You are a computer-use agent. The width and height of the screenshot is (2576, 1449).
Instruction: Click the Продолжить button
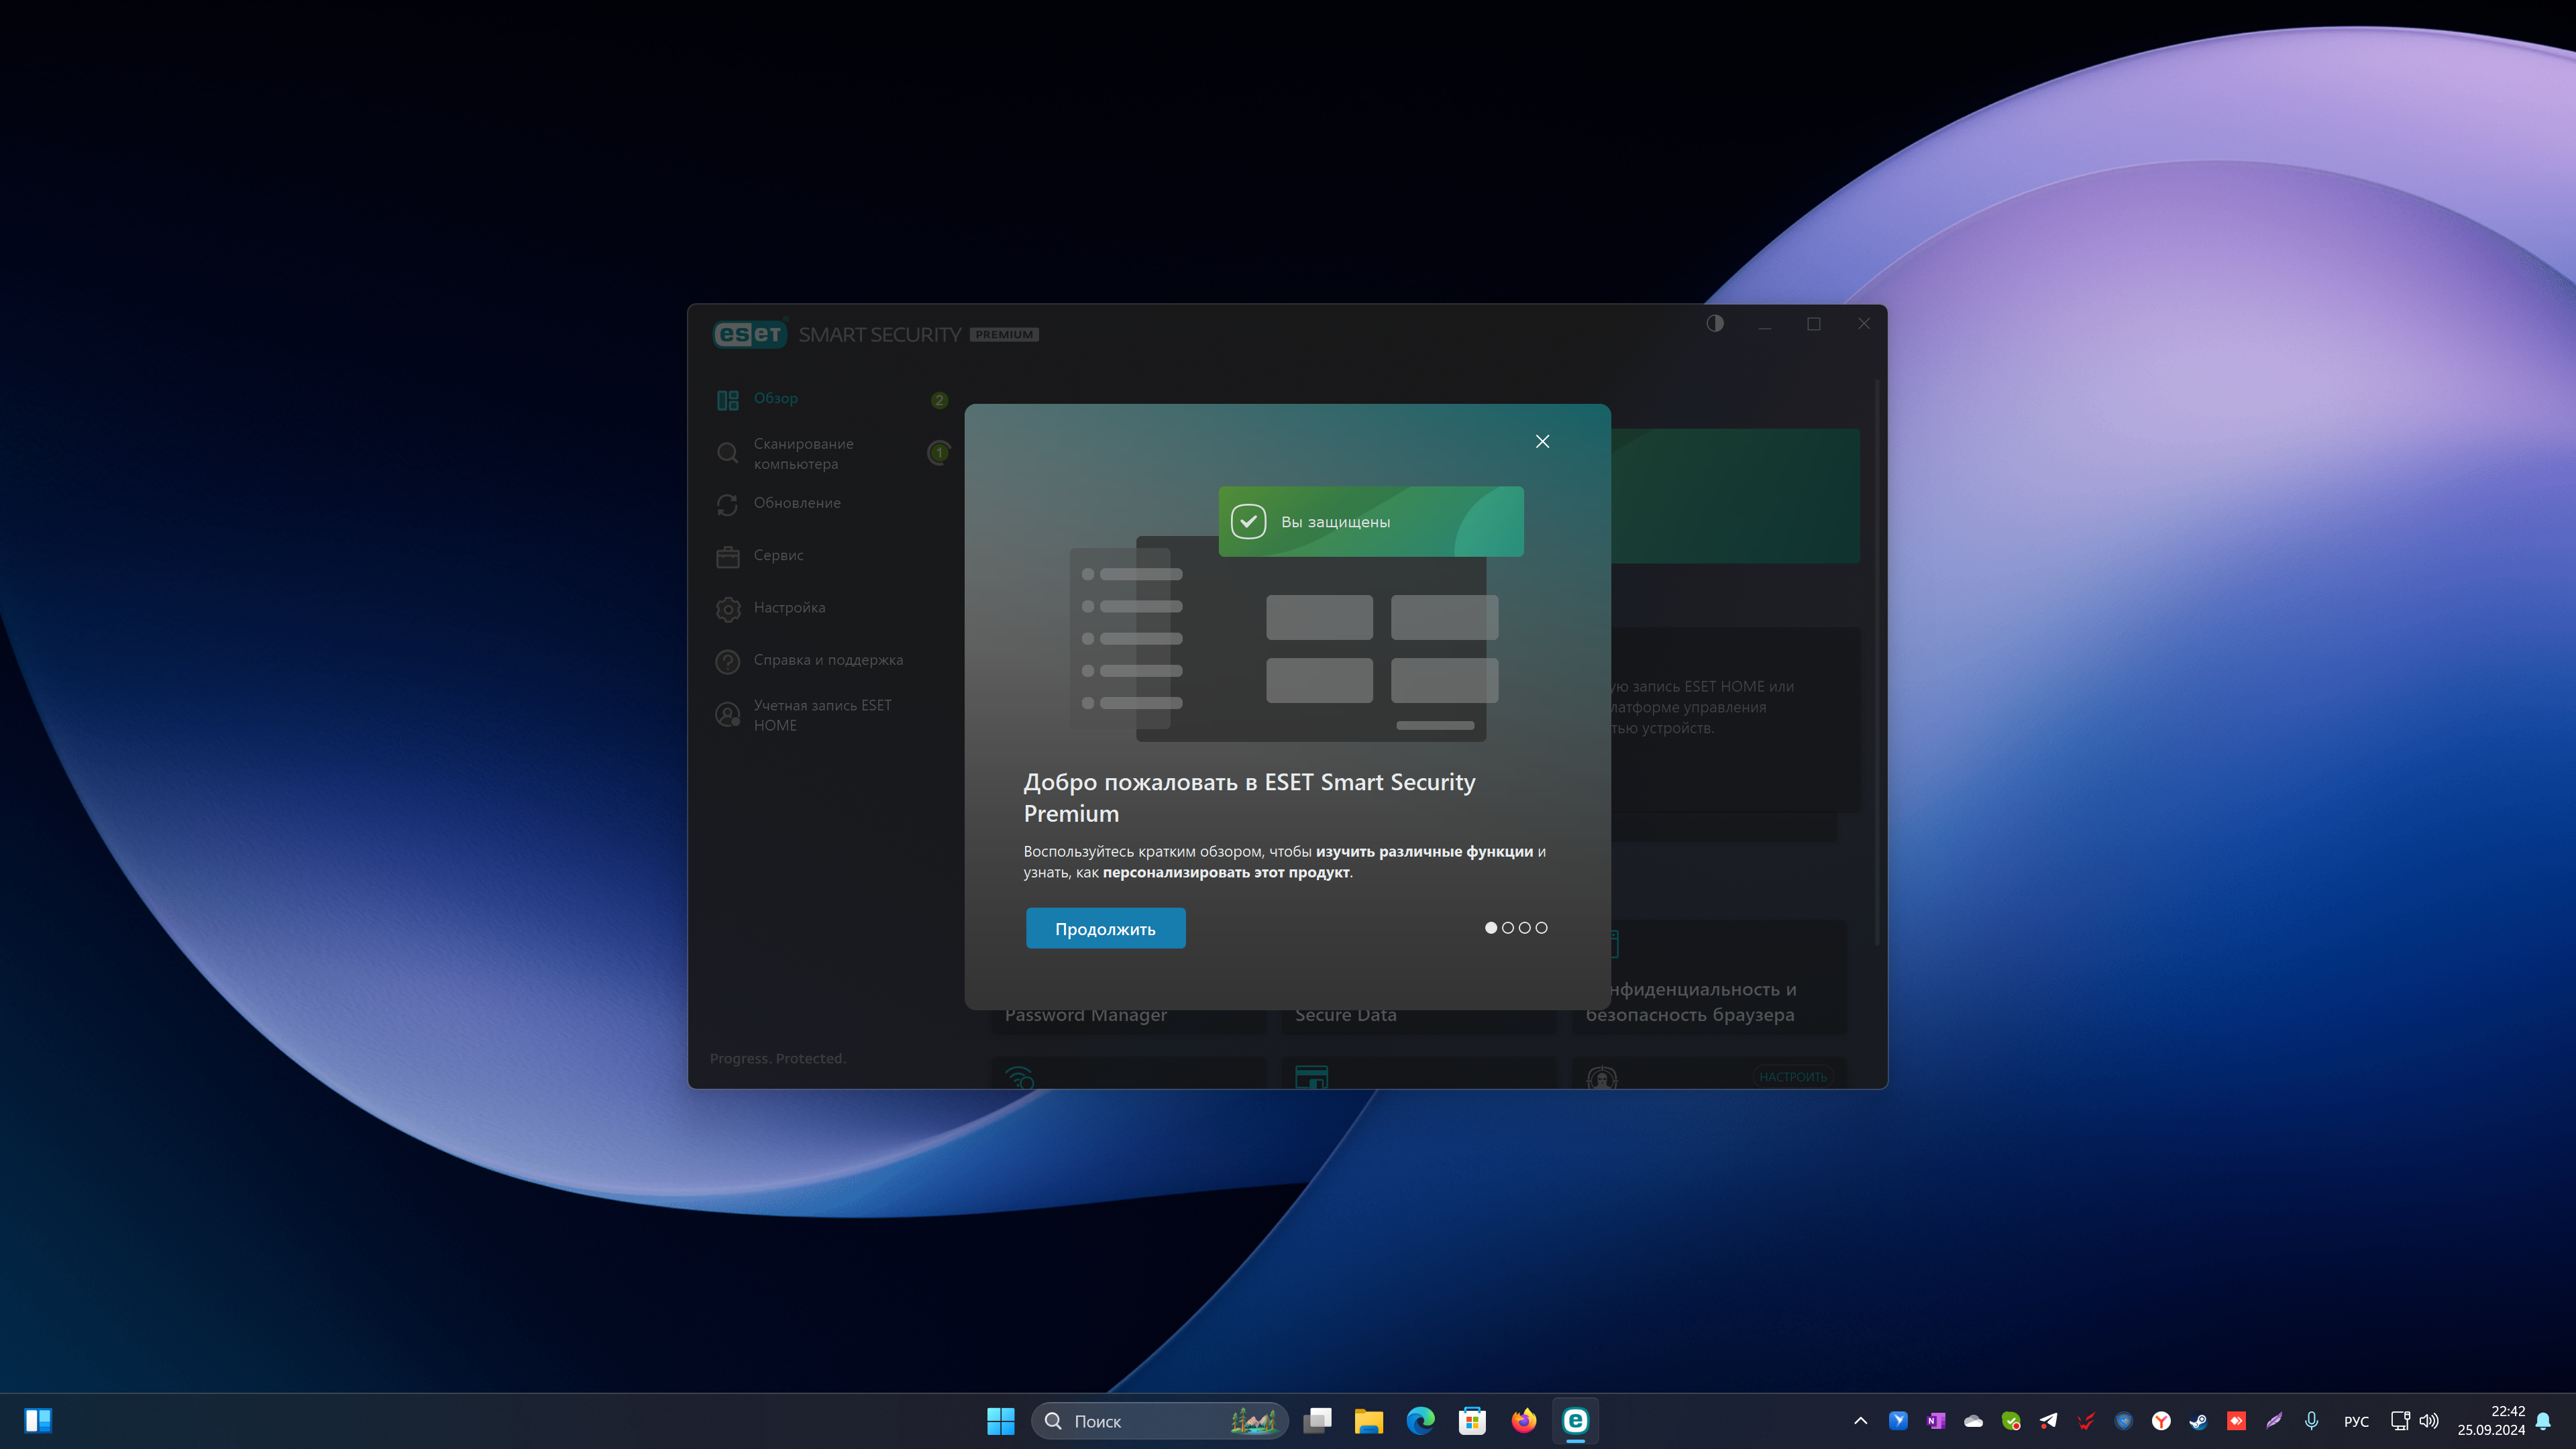(1105, 928)
